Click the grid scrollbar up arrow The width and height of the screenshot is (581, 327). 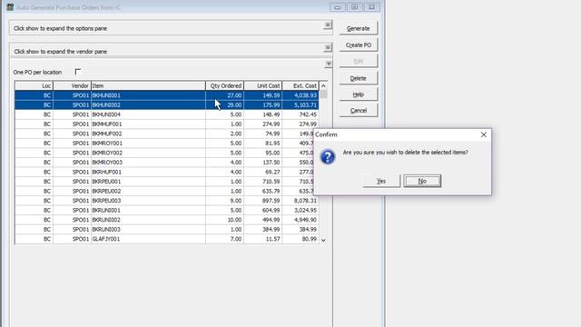point(323,86)
